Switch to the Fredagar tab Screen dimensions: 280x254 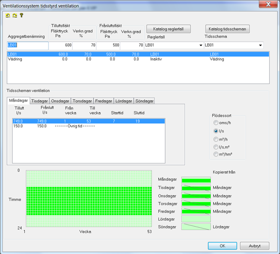click(x=104, y=101)
